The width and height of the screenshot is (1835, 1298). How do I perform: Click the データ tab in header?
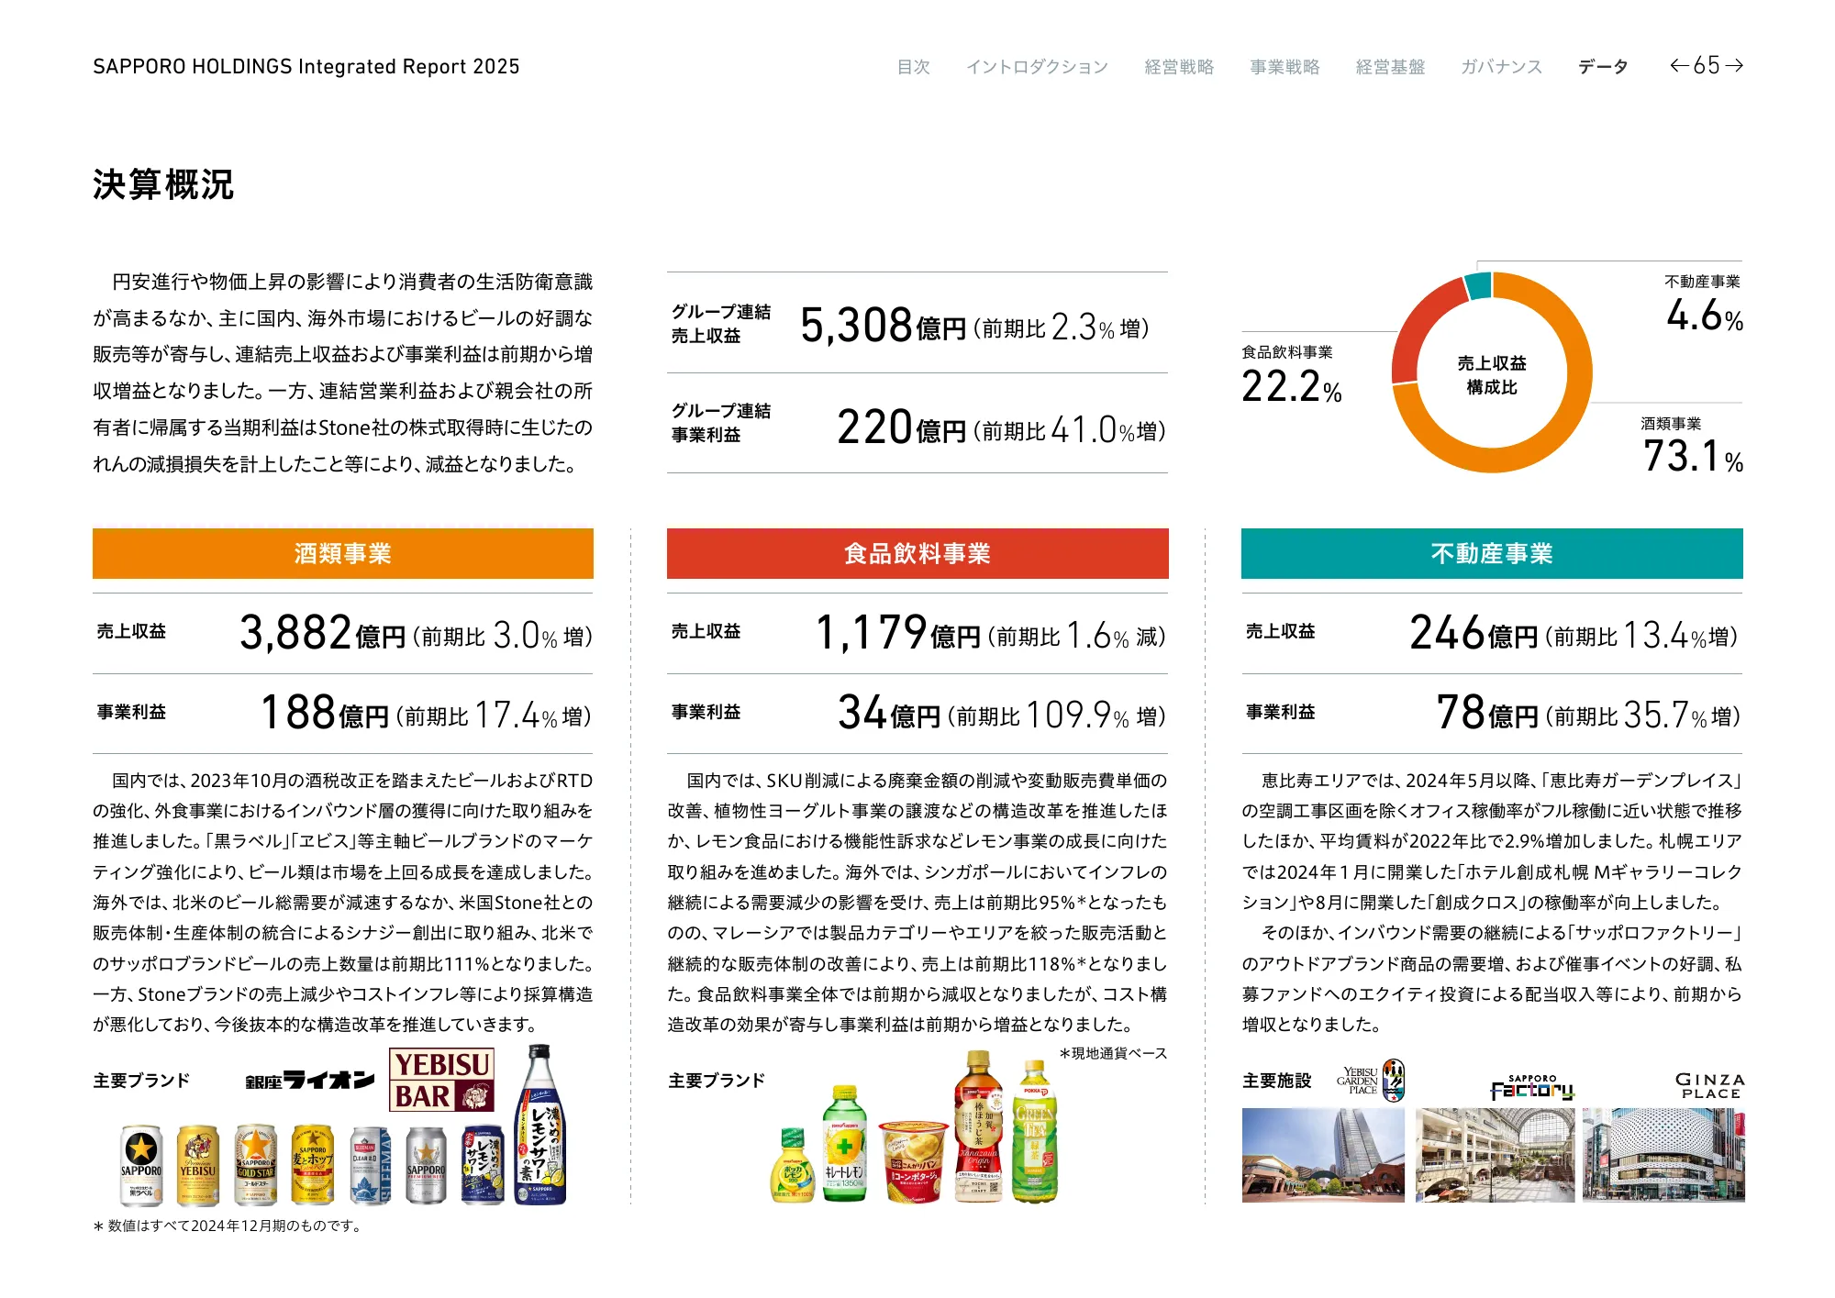point(1603,67)
